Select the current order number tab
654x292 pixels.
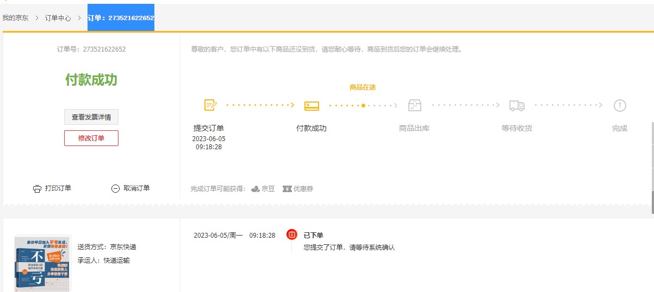pyautogui.click(x=121, y=18)
